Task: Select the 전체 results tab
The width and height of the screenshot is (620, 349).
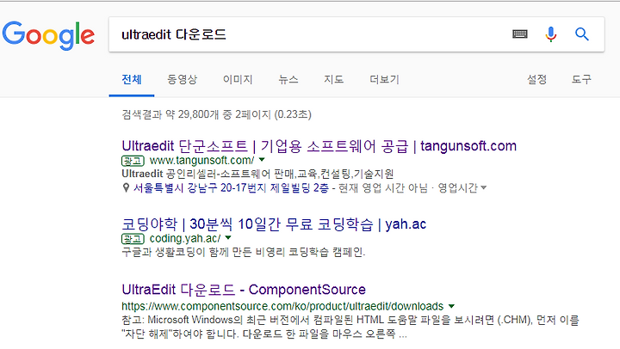Action: (132, 80)
